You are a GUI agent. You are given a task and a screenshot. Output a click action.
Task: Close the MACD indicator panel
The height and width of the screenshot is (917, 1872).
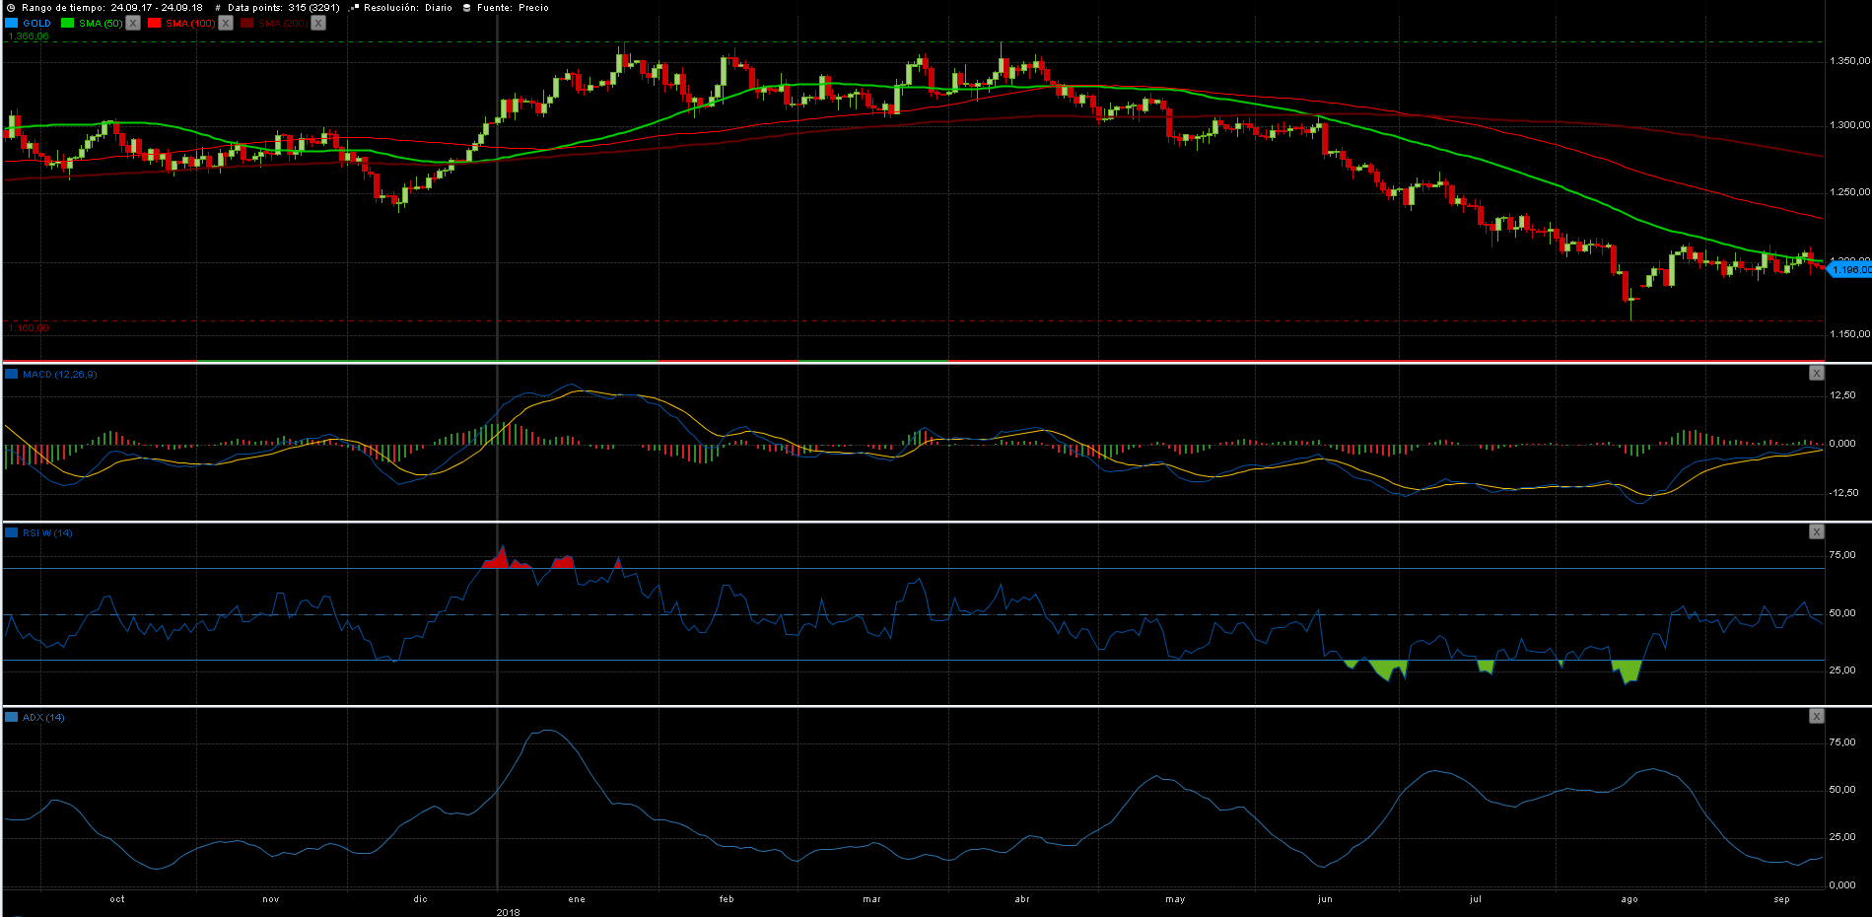coord(1816,373)
